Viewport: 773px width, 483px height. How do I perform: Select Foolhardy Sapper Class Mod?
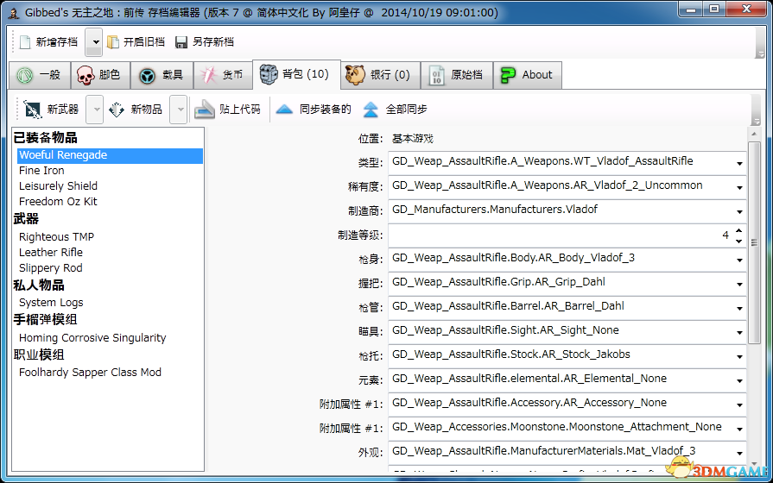pyautogui.click(x=90, y=373)
